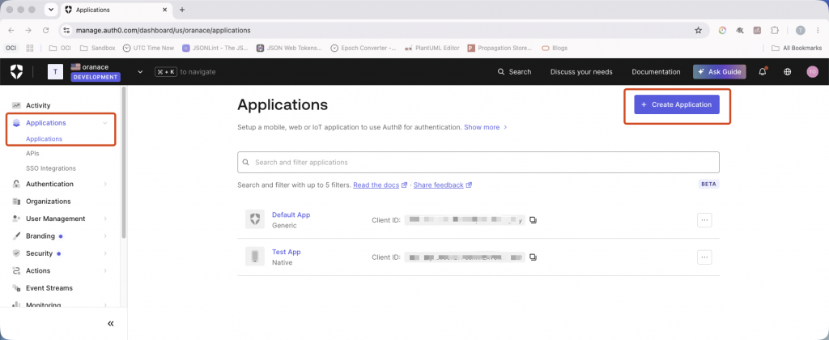
Task: Open Chrome tab search dropdown arrow
Action: pos(51,10)
